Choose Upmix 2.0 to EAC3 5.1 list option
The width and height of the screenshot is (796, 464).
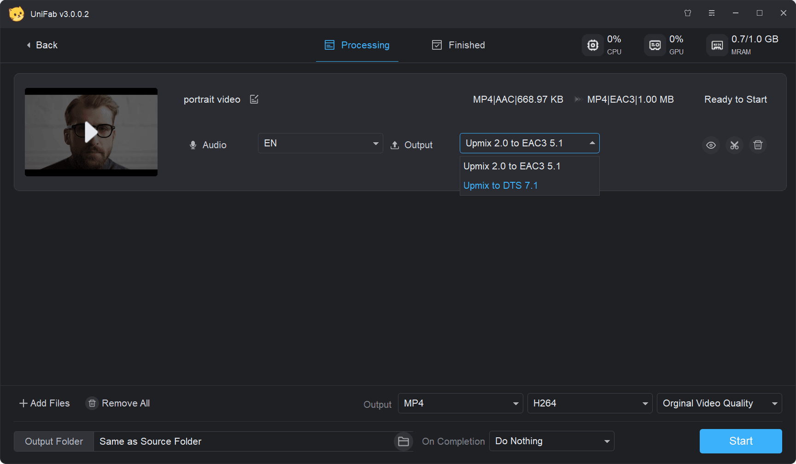[530, 166]
